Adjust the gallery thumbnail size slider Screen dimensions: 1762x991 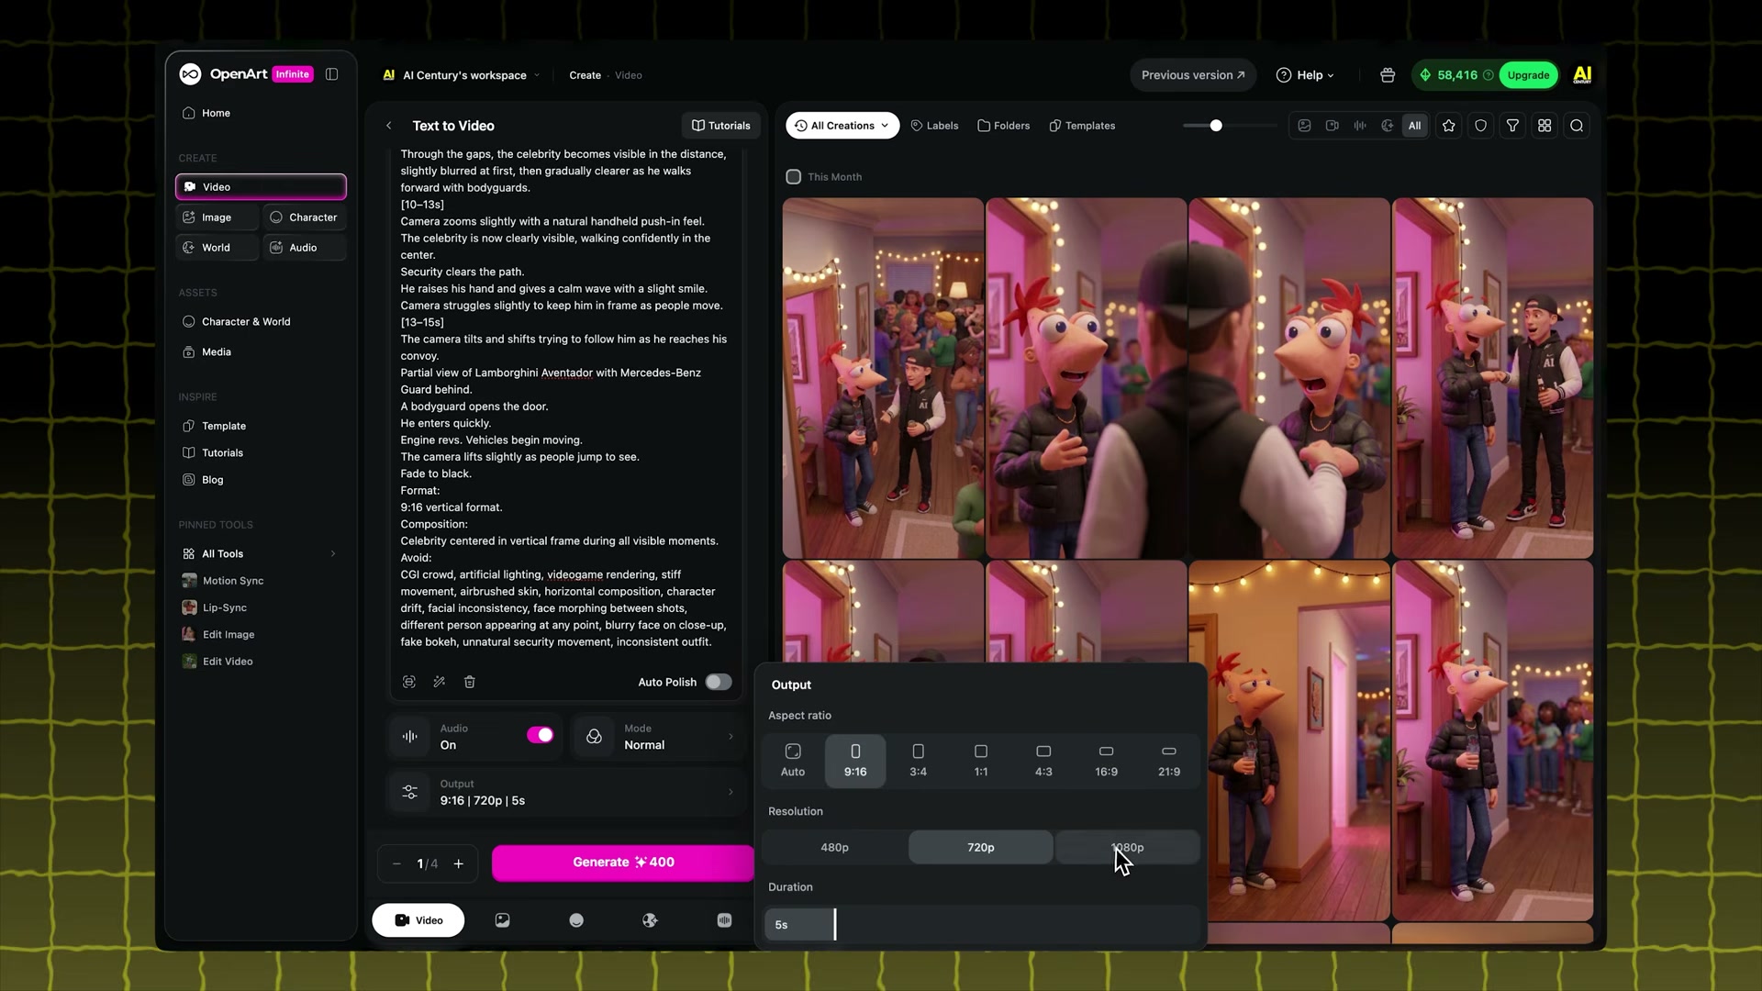click(1230, 126)
